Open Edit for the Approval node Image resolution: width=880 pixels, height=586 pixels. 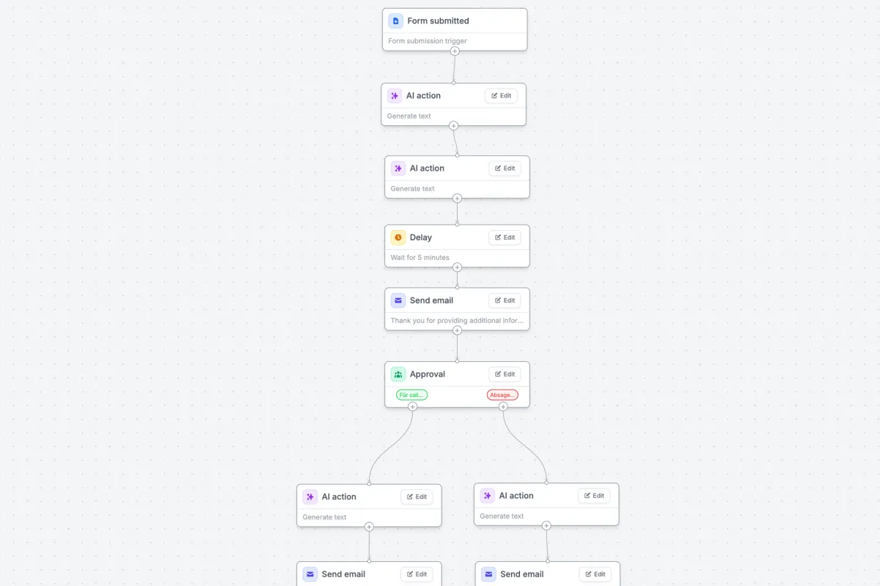click(505, 374)
